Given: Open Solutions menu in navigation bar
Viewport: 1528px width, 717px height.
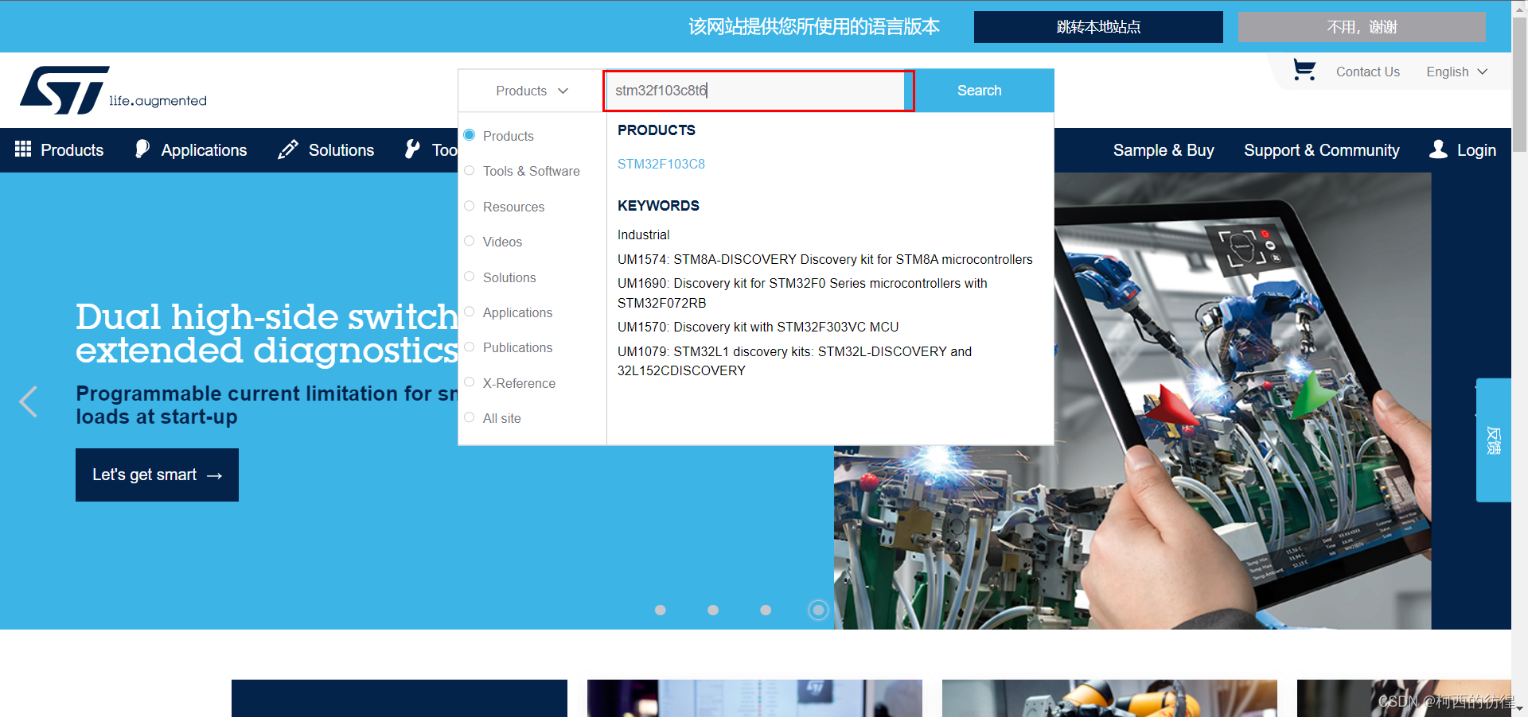Looking at the screenshot, I should coord(326,149).
